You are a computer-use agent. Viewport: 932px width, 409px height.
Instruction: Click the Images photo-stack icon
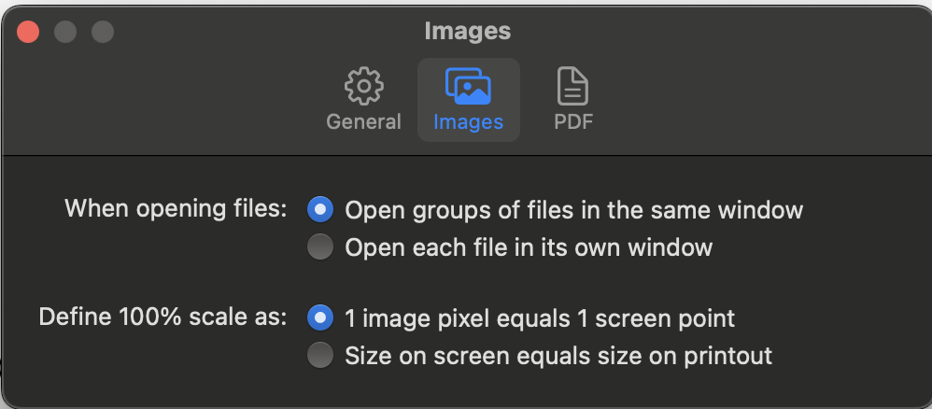[468, 87]
